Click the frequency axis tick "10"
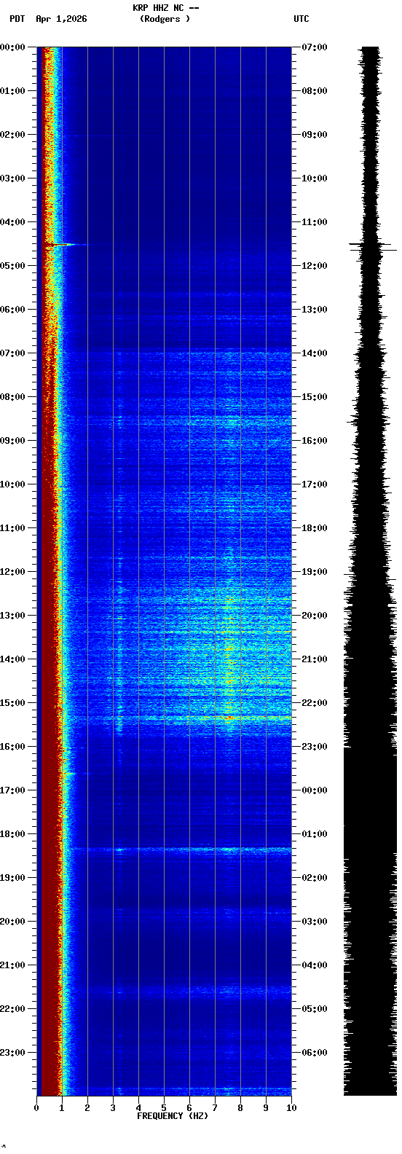 [x=291, y=1108]
